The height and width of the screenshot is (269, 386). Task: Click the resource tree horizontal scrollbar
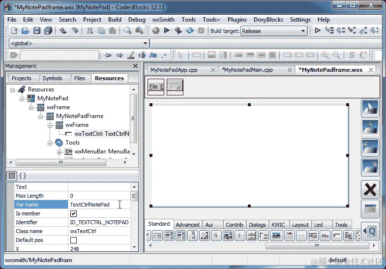pyautogui.click(x=61, y=162)
